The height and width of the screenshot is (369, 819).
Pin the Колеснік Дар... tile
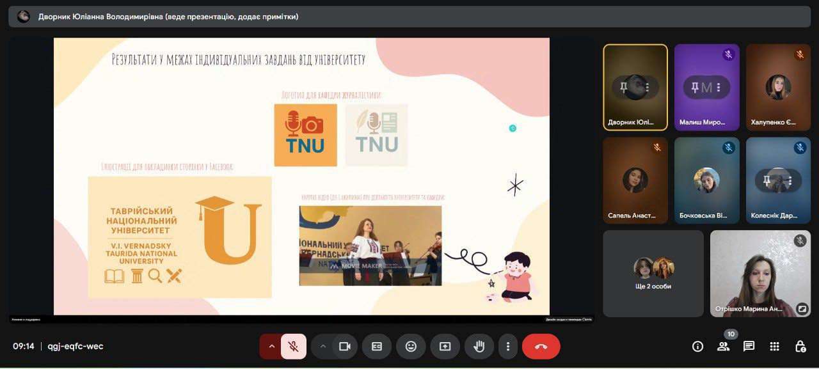(x=767, y=180)
